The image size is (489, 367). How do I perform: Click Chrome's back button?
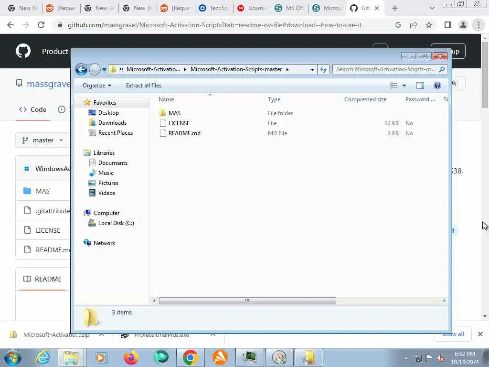coord(11,25)
